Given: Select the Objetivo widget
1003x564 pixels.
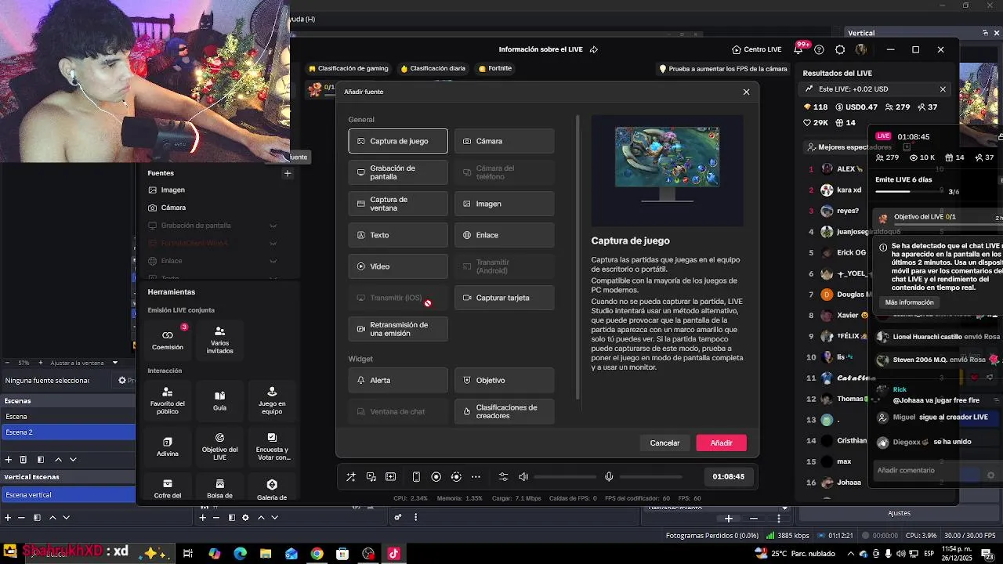Looking at the screenshot, I should (x=504, y=380).
